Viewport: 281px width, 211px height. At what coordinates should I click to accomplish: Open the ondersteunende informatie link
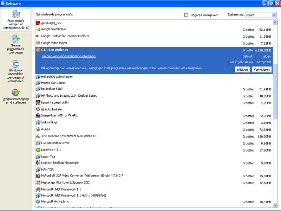pyautogui.click(x=69, y=56)
